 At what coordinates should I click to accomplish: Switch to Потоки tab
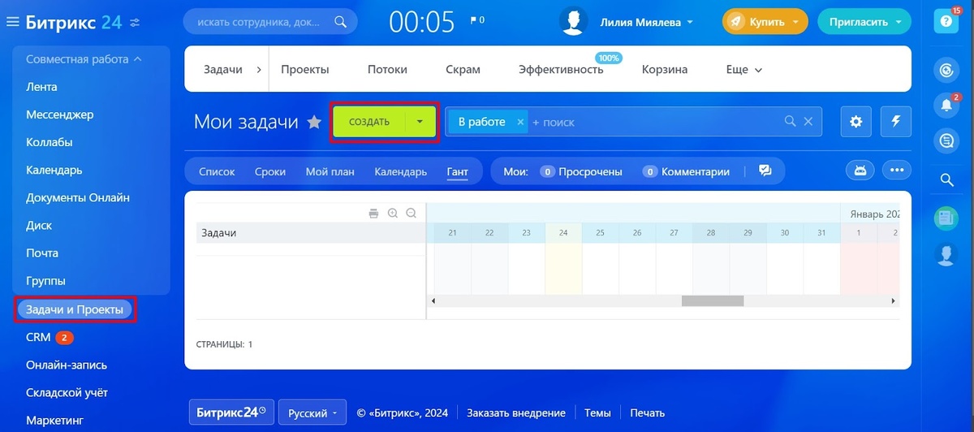(x=387, y=70)
